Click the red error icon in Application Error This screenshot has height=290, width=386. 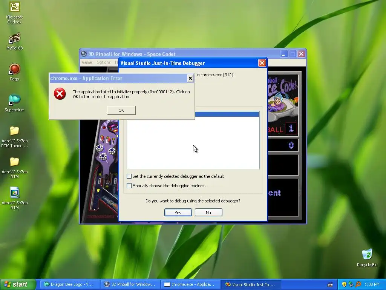[x=60, y=94]
